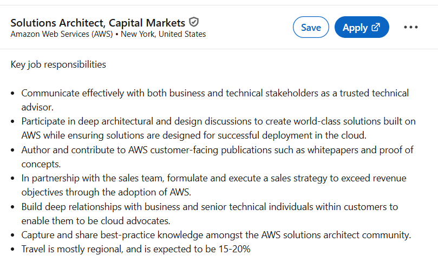Screen dimensions: 438x268
Task: Click the bullet dot before 'Travel is mostly'
Action: click(x=14, y=250)
